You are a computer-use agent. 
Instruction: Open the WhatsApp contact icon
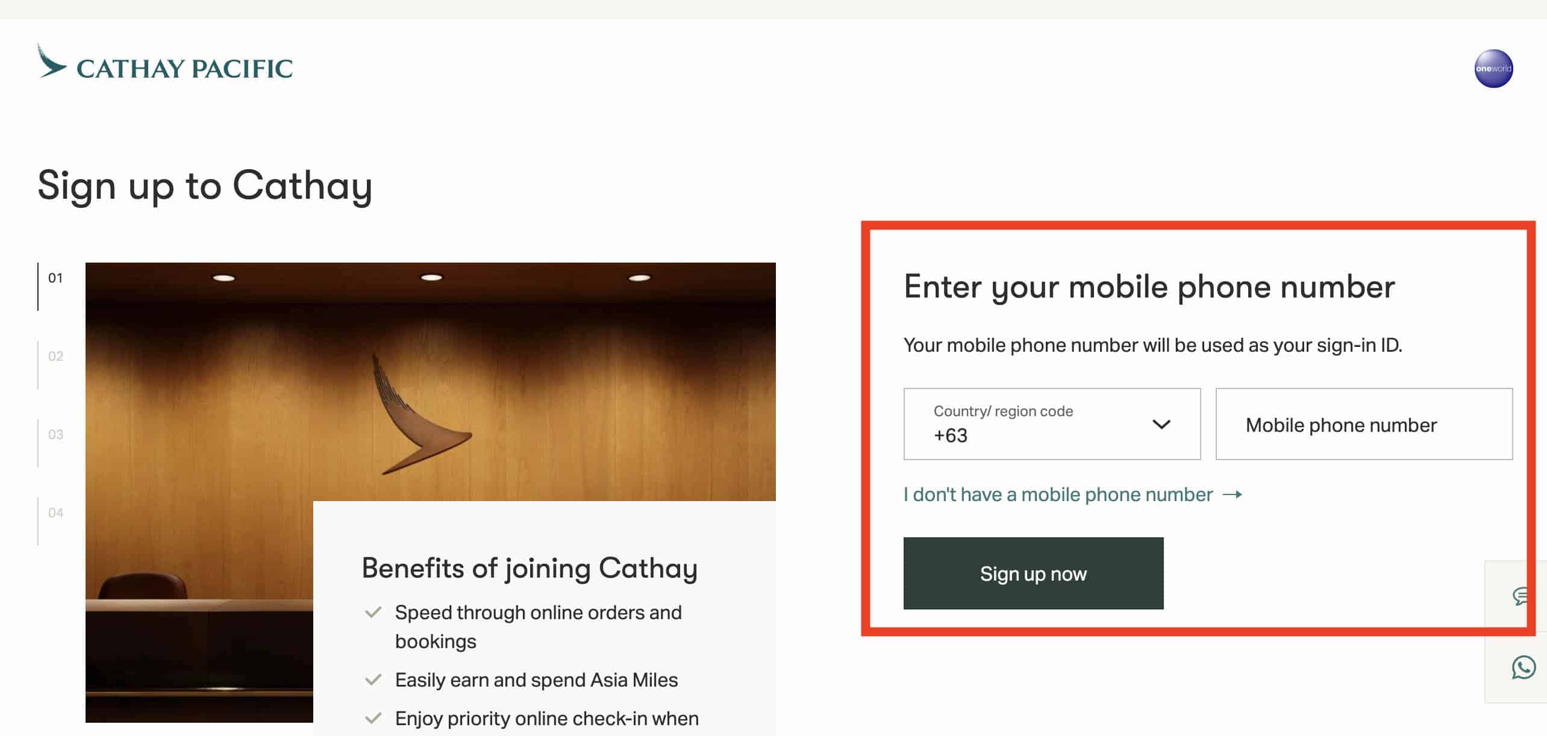[1523, 667]
